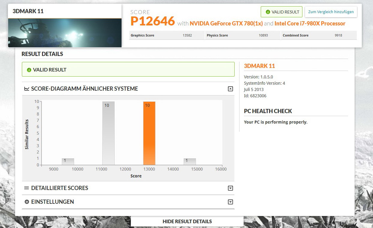Click the Score axis label under chart

click(136, 176)
